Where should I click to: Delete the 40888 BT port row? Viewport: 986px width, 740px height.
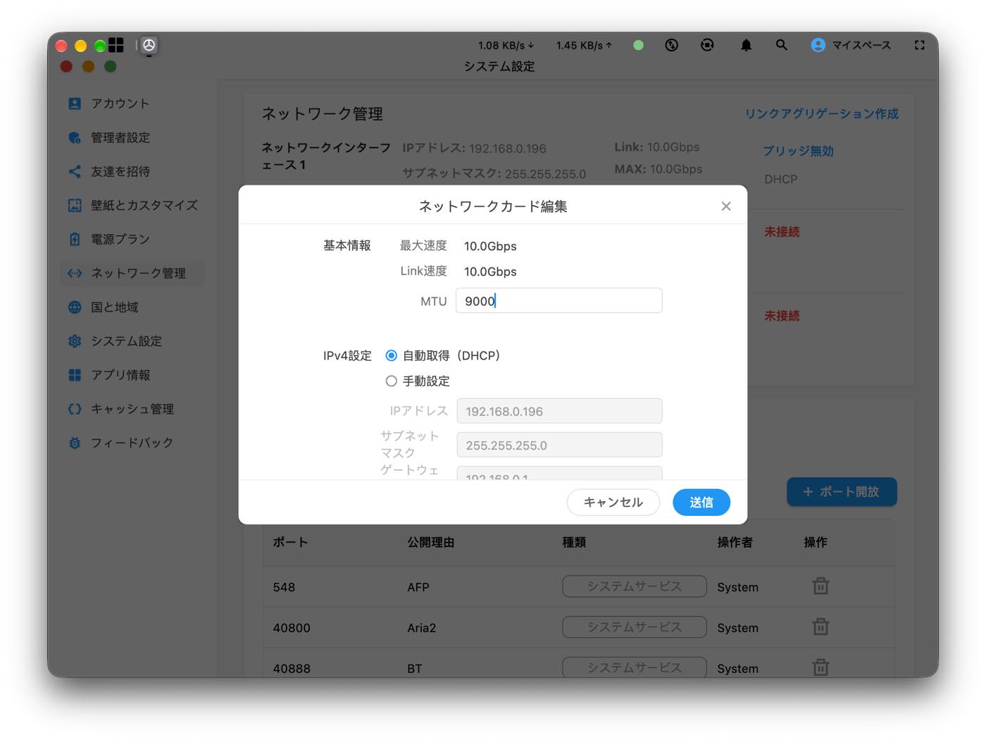[820, 667]
